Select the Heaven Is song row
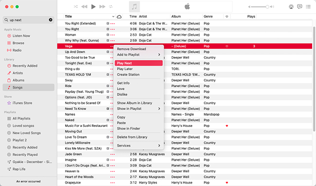 (x=185, y=171)
